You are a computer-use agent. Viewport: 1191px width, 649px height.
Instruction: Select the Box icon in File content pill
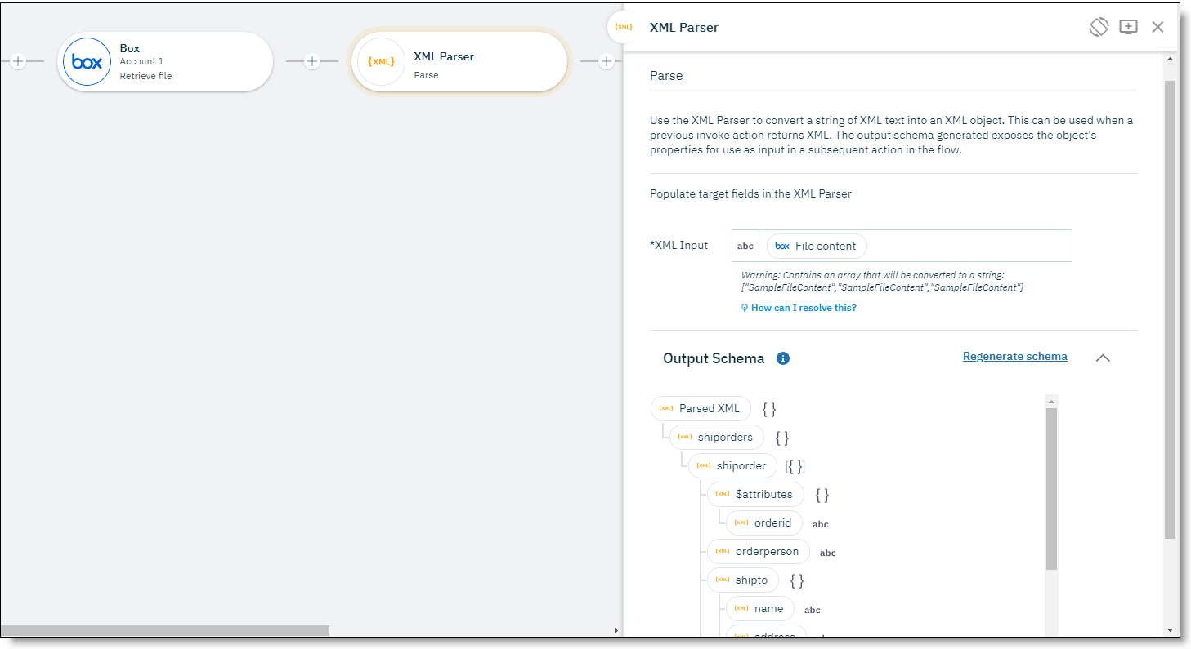781,246
